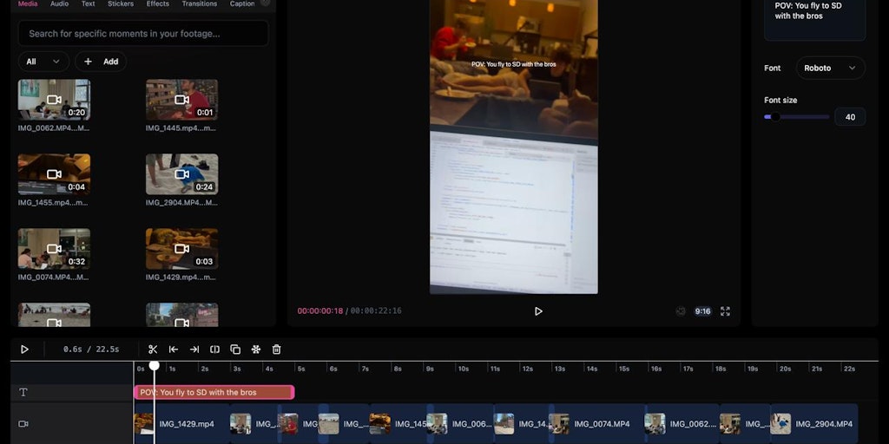Switch to the Audio tab
The height and width of the screenshot is (444, 889).
[60, 3]
